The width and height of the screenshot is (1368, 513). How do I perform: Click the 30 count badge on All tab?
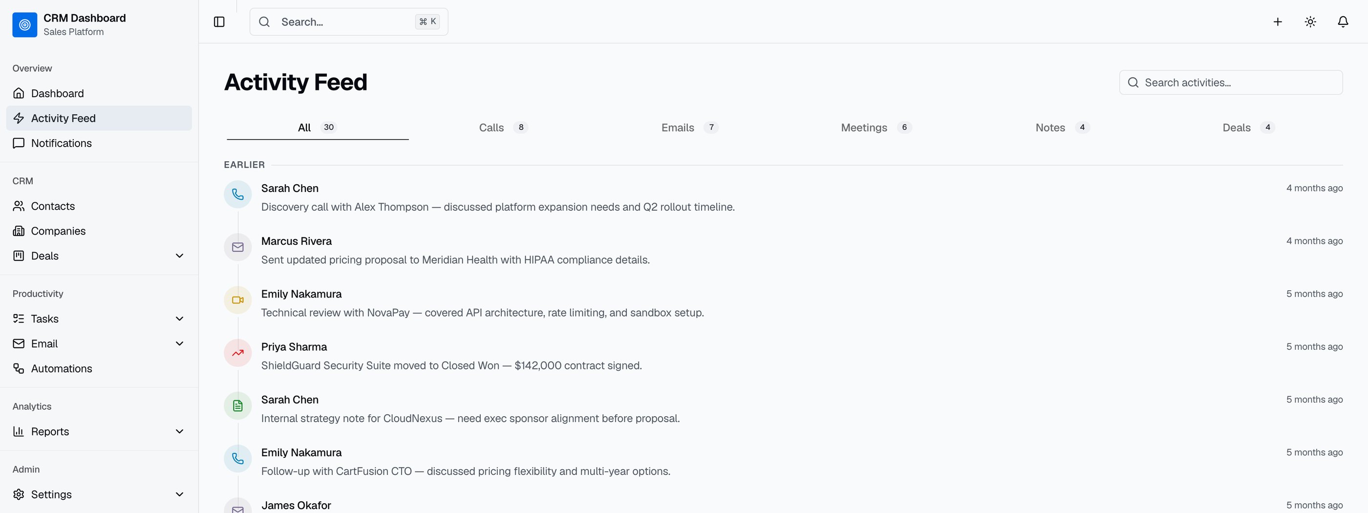(329, 128)
